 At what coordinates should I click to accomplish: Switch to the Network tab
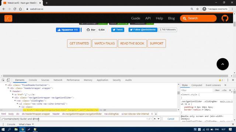pos(58,80)
